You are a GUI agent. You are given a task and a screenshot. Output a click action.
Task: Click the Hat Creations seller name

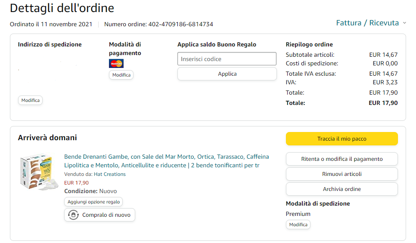pos(110,174)
